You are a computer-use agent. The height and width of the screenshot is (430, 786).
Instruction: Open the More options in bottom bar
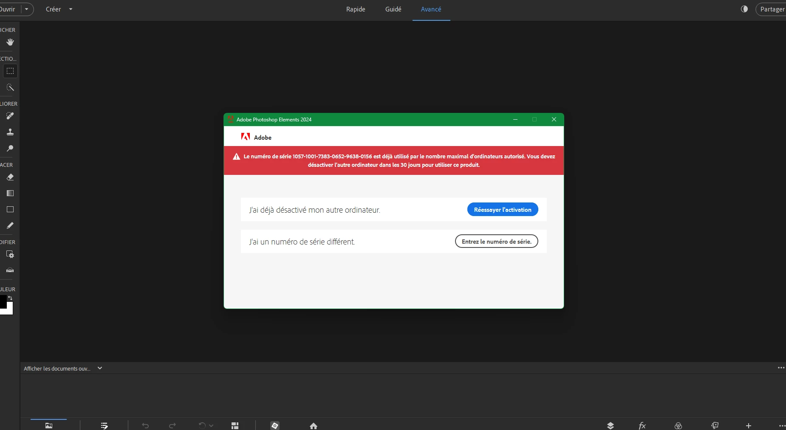782,425
